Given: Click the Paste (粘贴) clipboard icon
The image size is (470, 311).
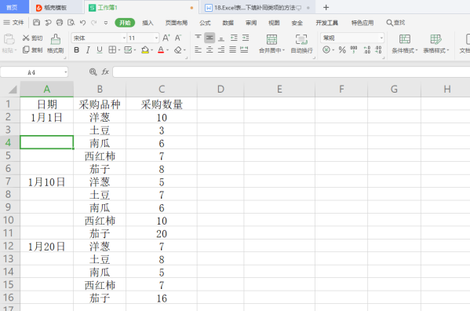Looking at the screenshot, I should 9,39.
